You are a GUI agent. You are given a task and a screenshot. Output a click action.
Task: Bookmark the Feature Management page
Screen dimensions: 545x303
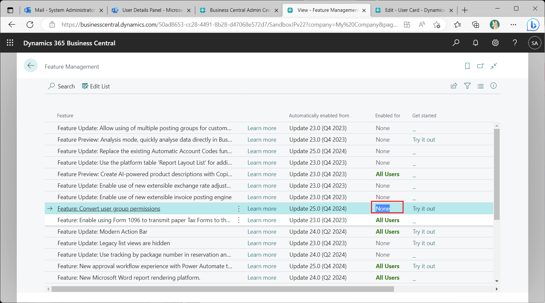[467, 66]
